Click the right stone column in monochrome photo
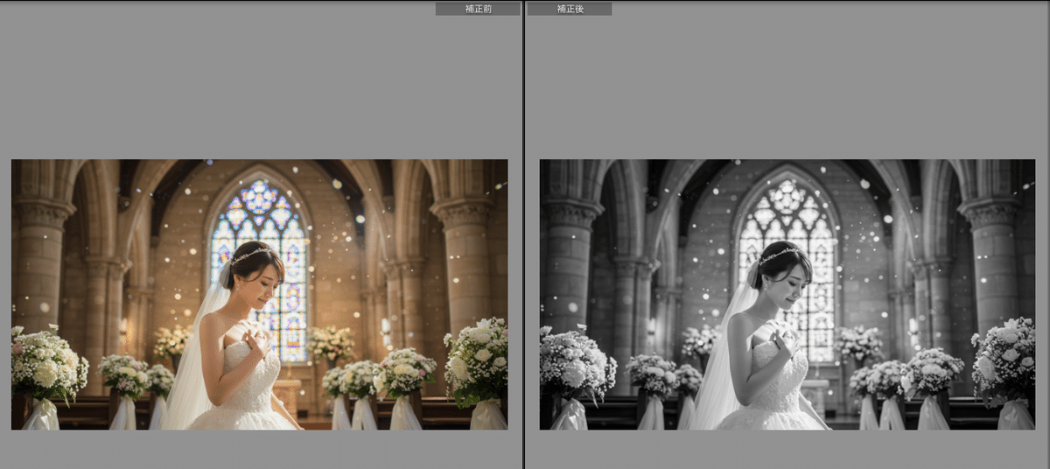 click(994, 262)
